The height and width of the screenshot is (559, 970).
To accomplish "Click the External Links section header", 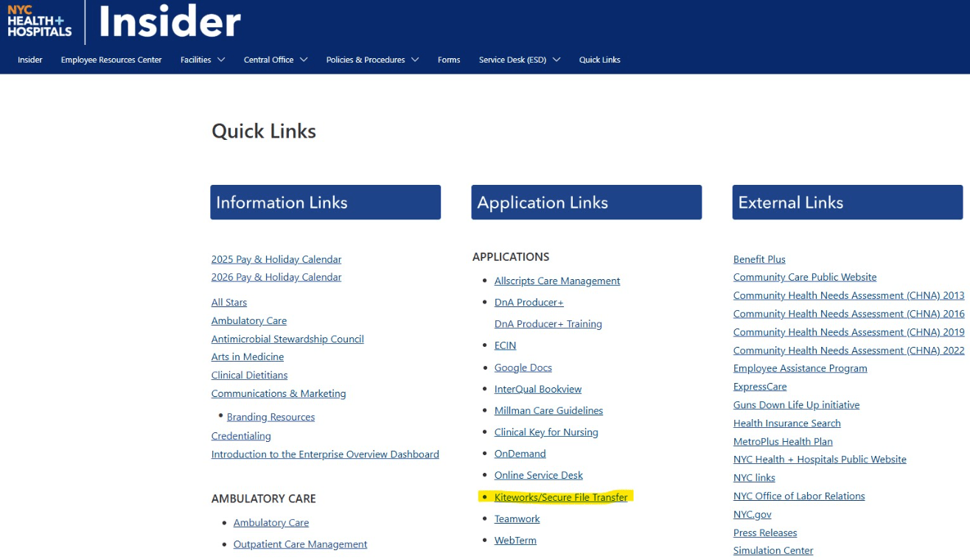I will (848, 203).
